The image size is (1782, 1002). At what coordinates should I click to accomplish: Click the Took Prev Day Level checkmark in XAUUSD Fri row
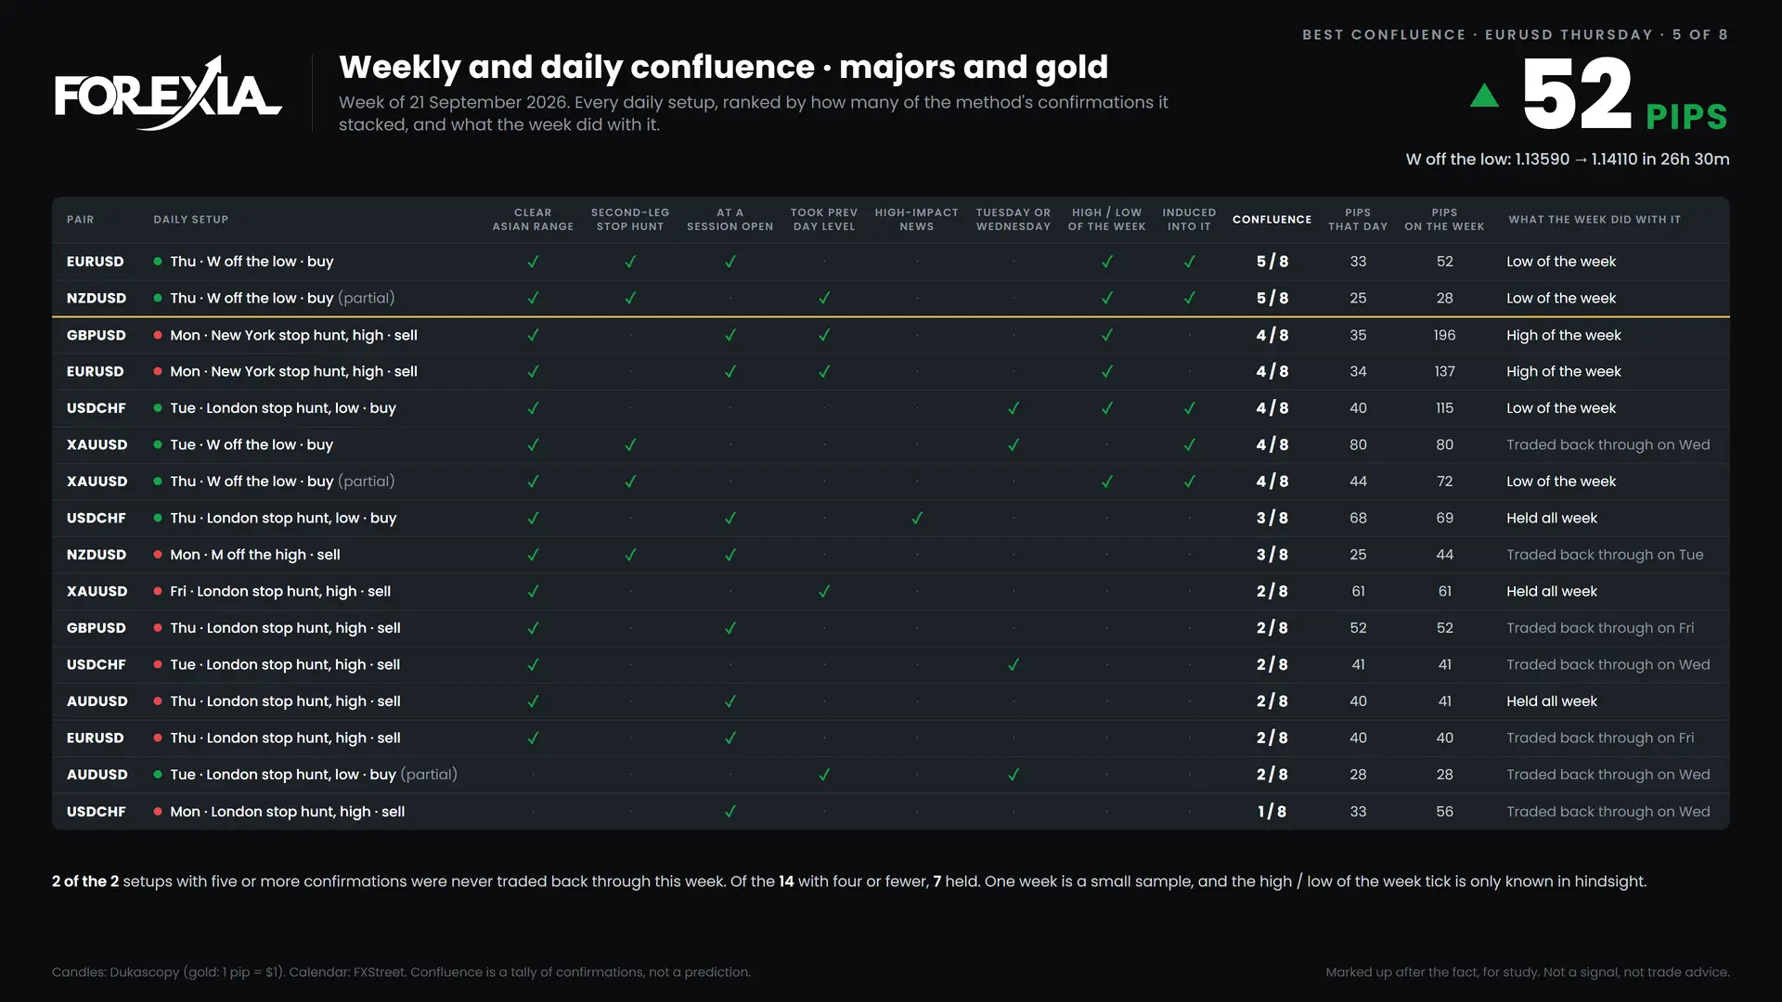pyautogui.click(x=824, y=592)
